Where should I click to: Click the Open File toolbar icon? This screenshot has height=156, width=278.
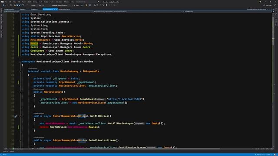[x=15, y=5]
